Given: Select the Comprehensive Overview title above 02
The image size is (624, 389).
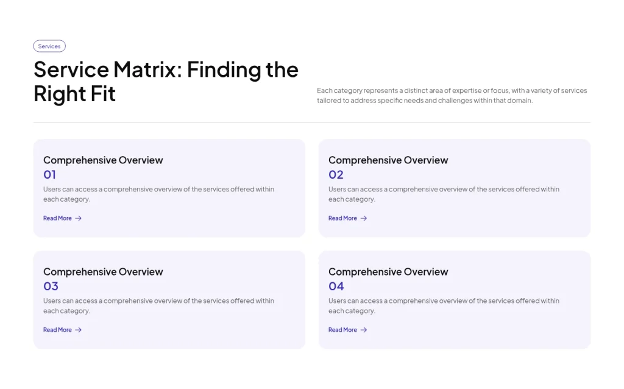Looking at the screenshot, I should click(x=388, y=160).
